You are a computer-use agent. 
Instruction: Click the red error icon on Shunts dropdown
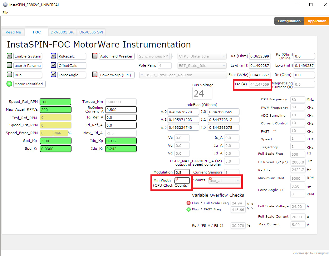(x=210, y=179)
